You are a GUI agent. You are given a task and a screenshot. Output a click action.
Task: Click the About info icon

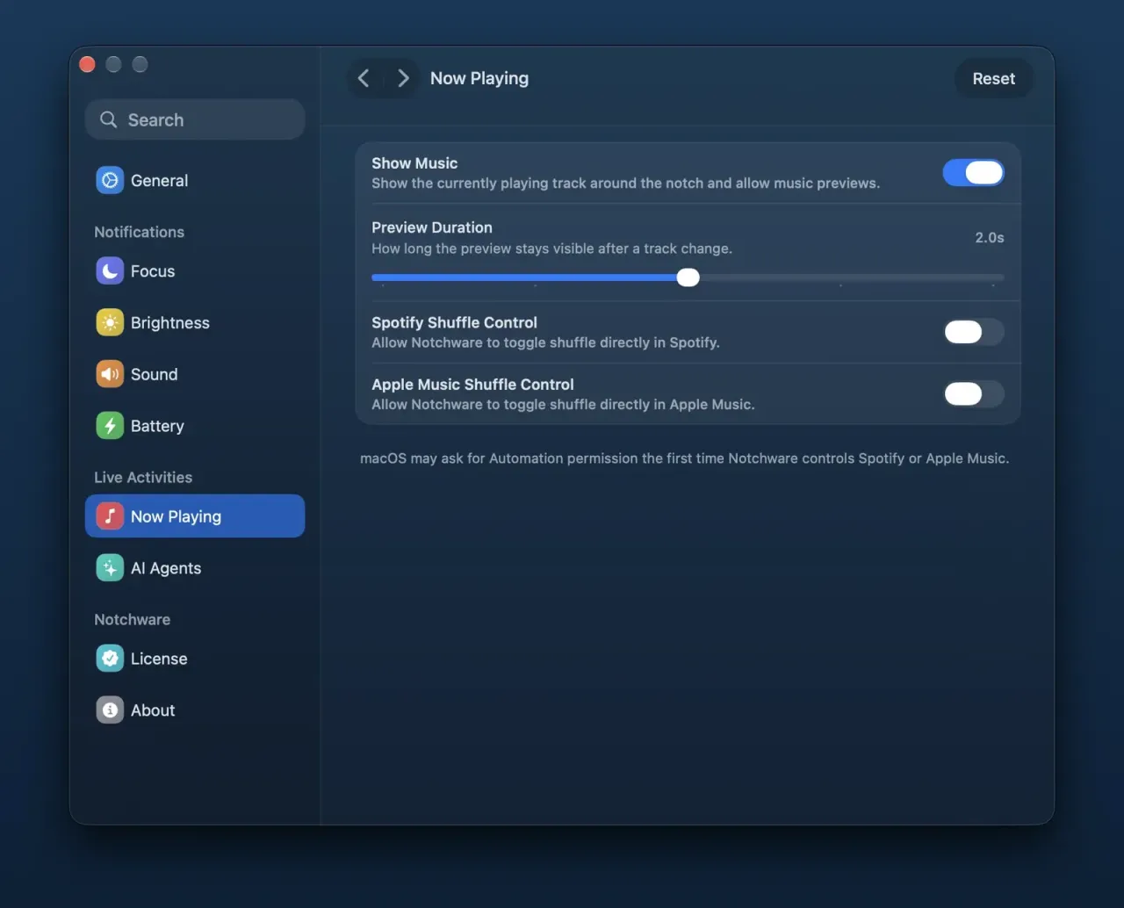110,710
